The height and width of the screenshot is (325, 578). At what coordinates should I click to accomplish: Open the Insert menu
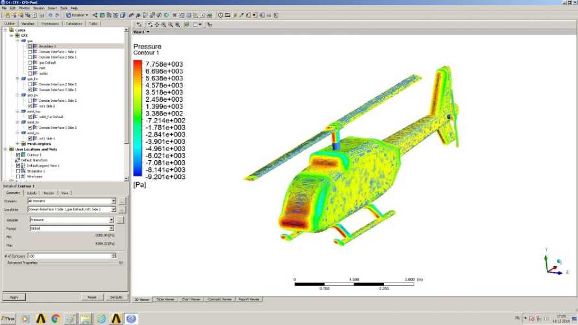tap(52, 8)
